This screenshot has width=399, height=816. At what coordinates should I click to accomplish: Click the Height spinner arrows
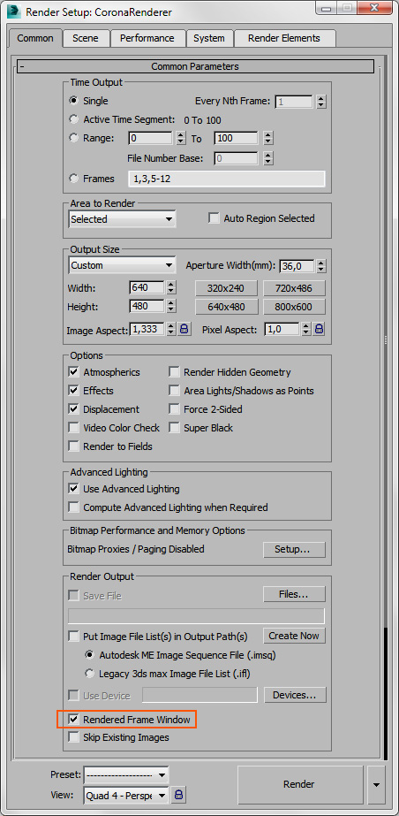click(172, 307)
